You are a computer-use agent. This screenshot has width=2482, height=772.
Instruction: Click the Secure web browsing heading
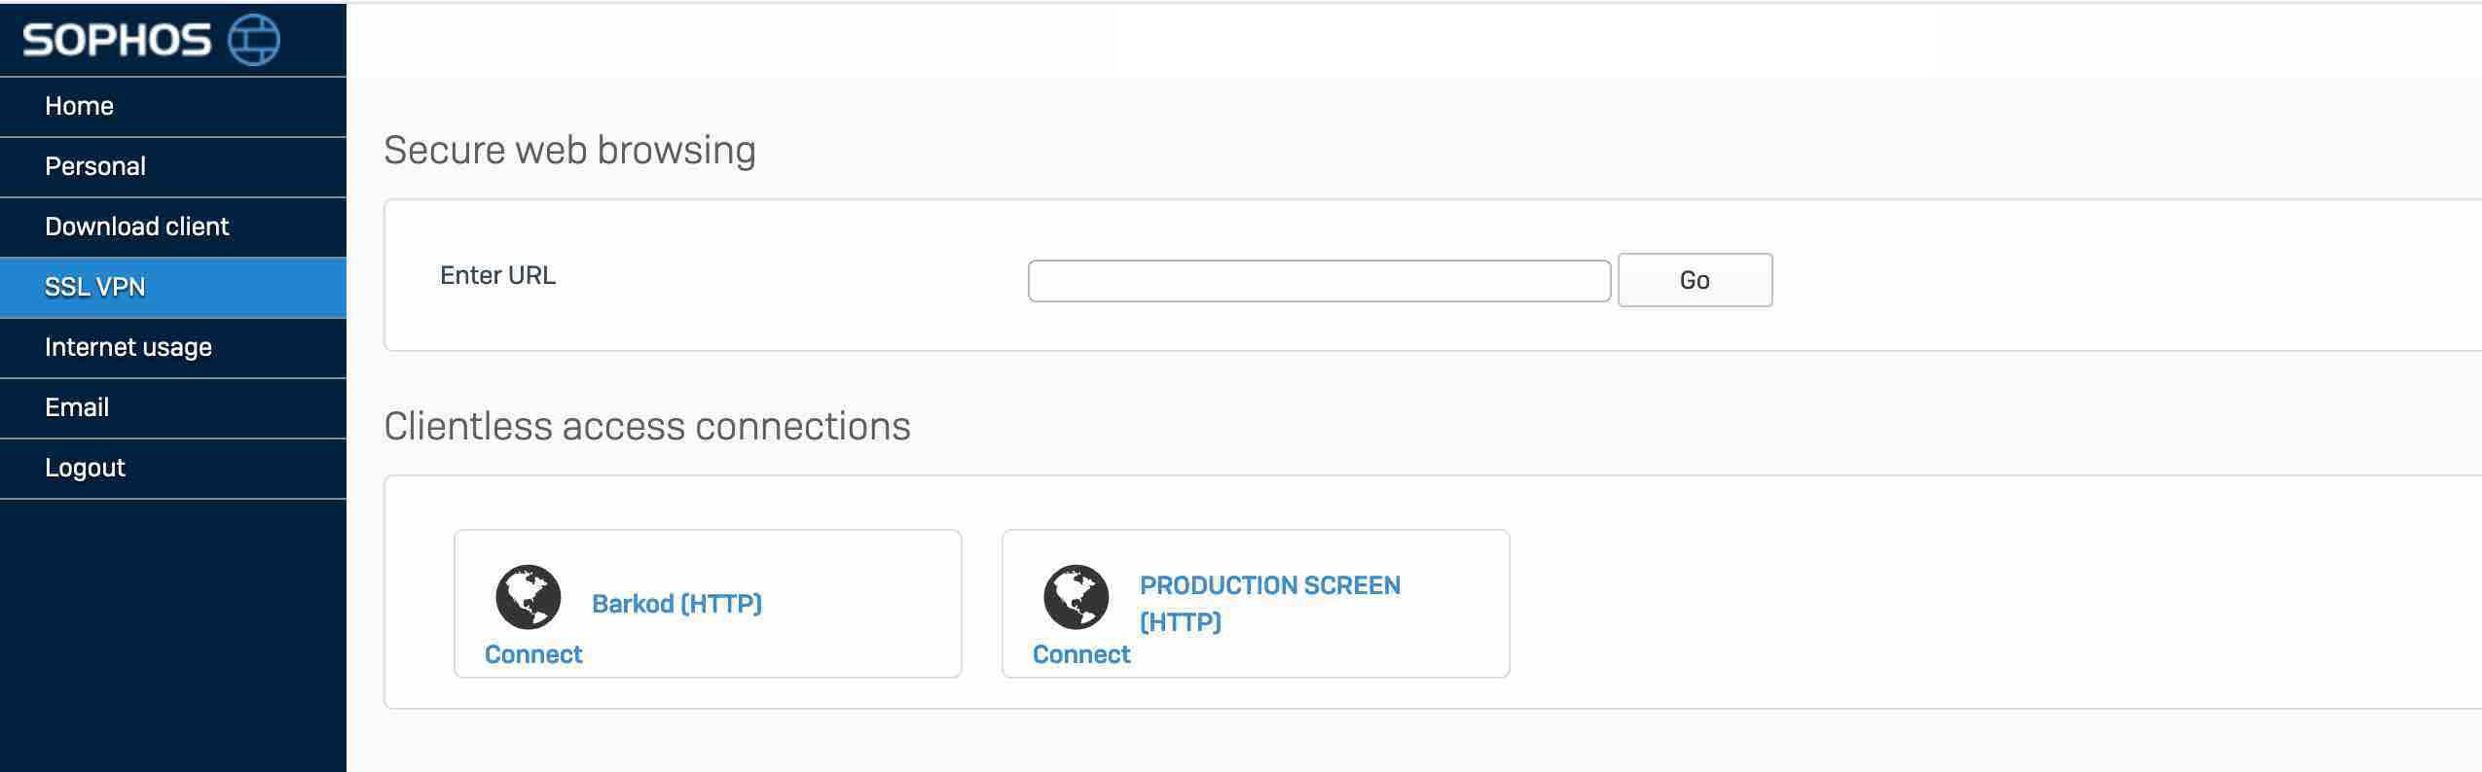(x=569, y=150)
